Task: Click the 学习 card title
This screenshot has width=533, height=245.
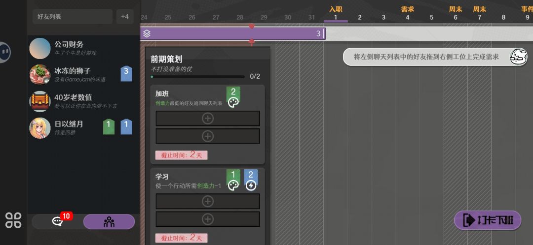Action: pyautogui.click(x=162, y=177)
